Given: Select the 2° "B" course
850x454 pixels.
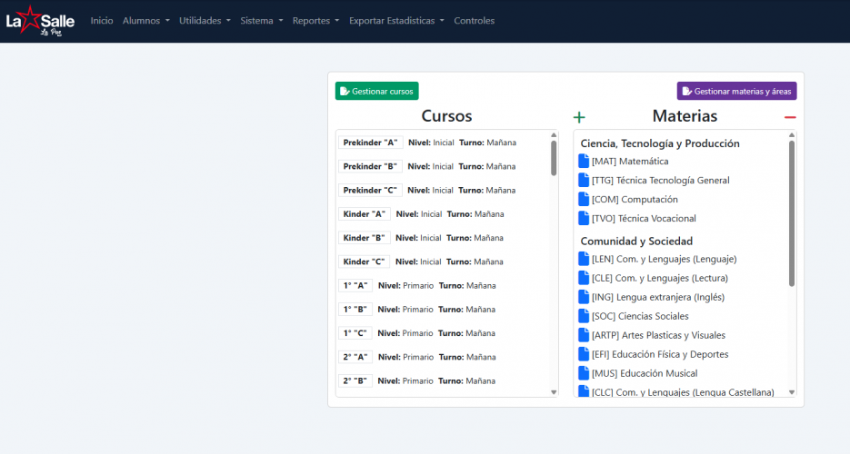Looking at the screenshot, I should click(x=355, y=380).
